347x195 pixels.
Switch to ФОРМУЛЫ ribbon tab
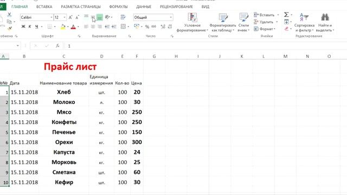tap(118, 6)
